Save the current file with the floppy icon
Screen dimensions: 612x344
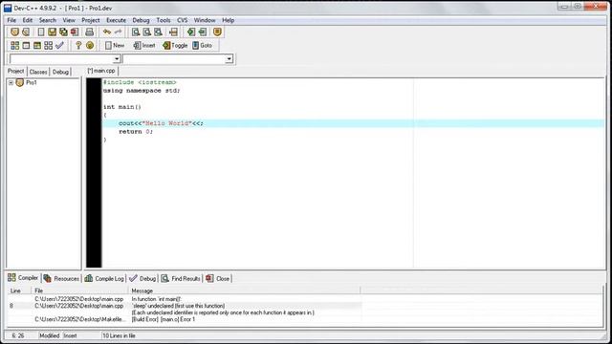(x=52, y=32)
